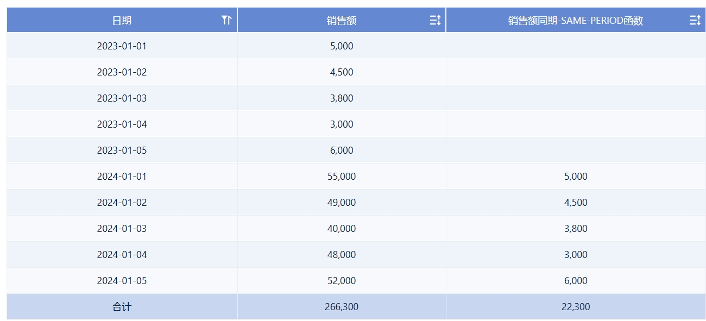
Task: Click the 55,000 sales value cell
Action: [342, 177]
